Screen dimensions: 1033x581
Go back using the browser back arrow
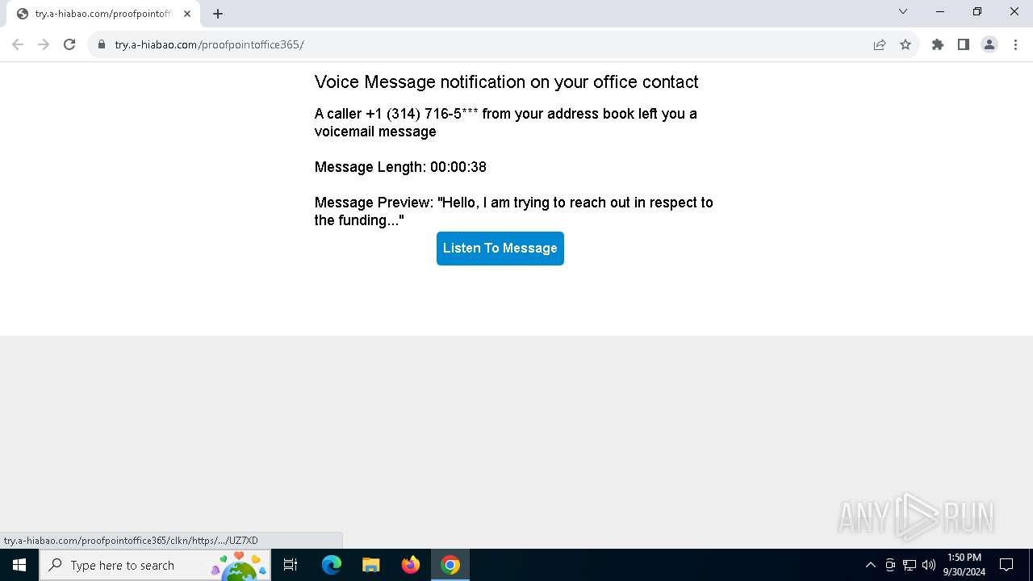tap(18, 44)
